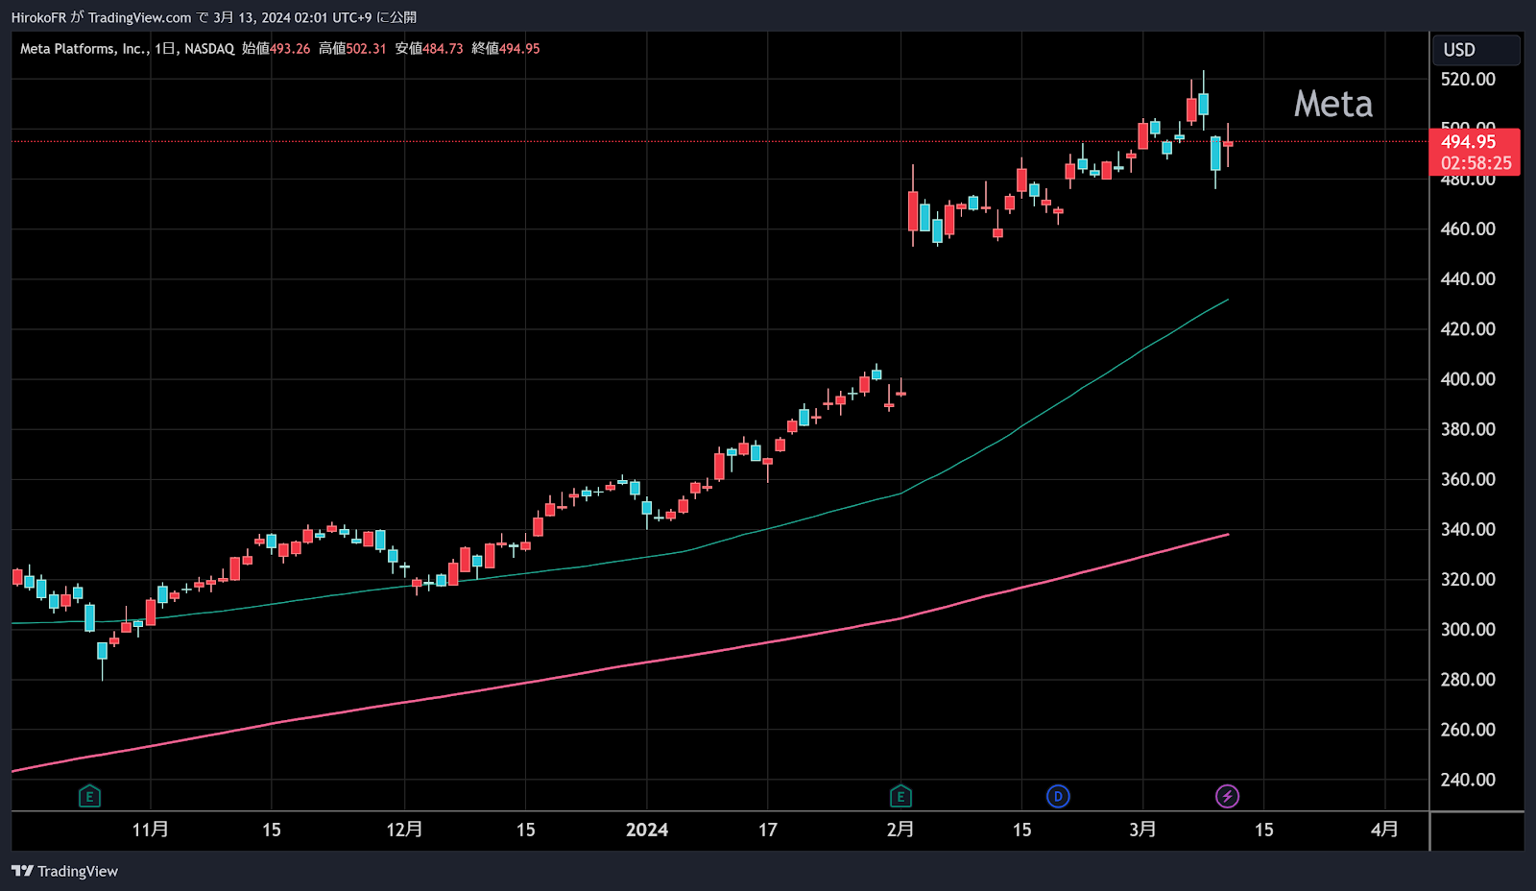The image size is (1536, 891).
Task: Click the 4月 time axis label
Action: (x=1384, y=830)
